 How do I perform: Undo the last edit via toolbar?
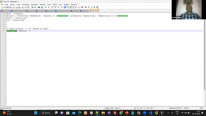[32, 7]
